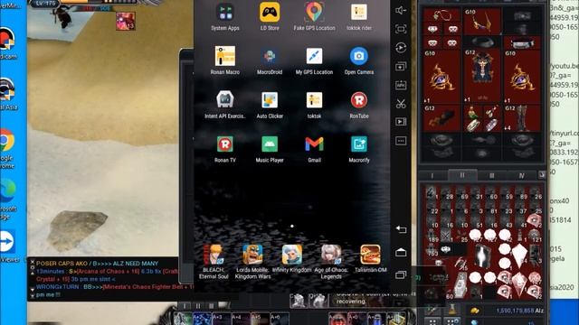The width and height of the screenshot is (579, 325).
Task: Click emulator volume down button
Action: (x=401, y=11)
